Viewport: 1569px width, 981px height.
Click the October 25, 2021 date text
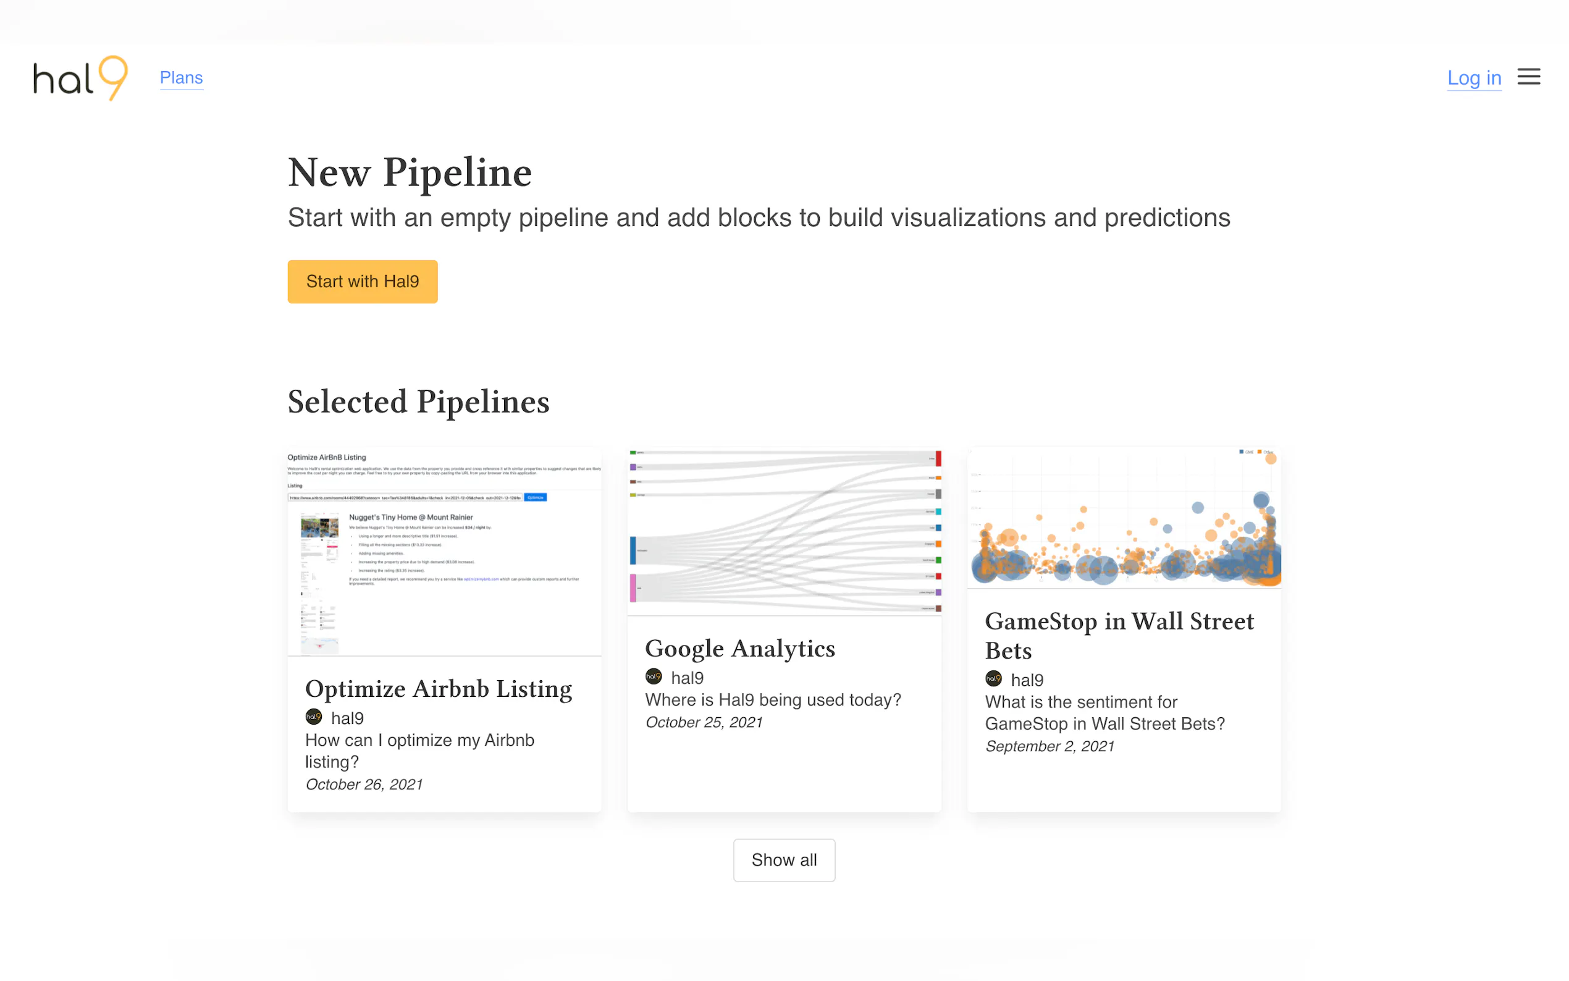[x=704, y=722]
